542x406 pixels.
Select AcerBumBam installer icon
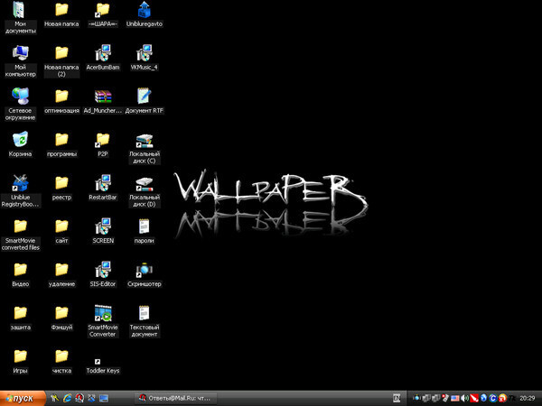tap(103, 58)
